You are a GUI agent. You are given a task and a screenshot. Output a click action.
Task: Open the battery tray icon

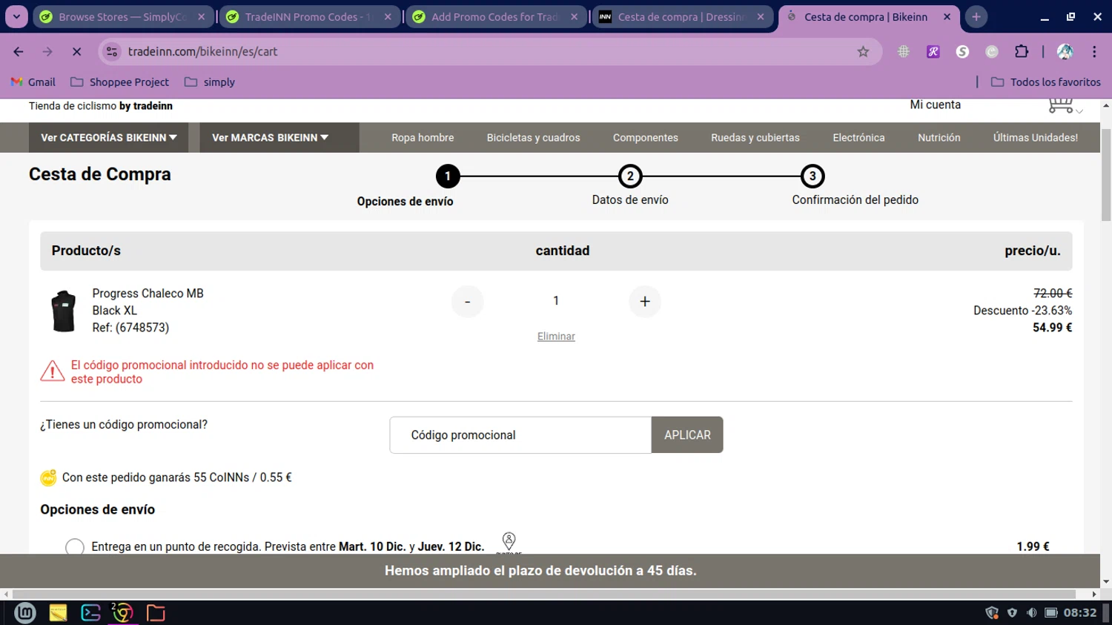click(x=1050, y=612)
